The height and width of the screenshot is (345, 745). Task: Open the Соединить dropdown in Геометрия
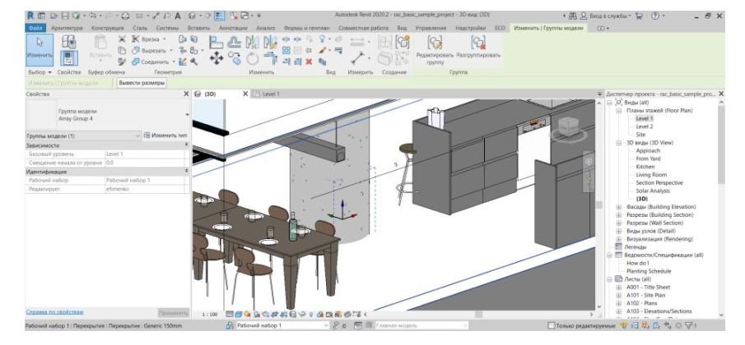[x=174, y=62]
